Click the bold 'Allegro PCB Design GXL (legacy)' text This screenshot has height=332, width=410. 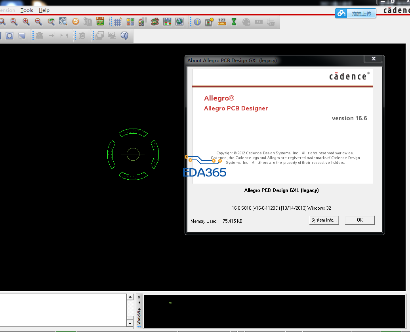tap(281, 190)
